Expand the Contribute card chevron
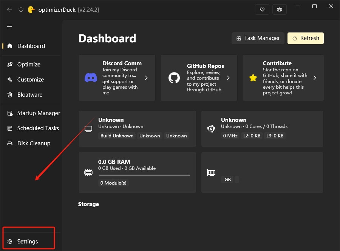The width and height of the screenshot is (340, 251). (315, 78)
